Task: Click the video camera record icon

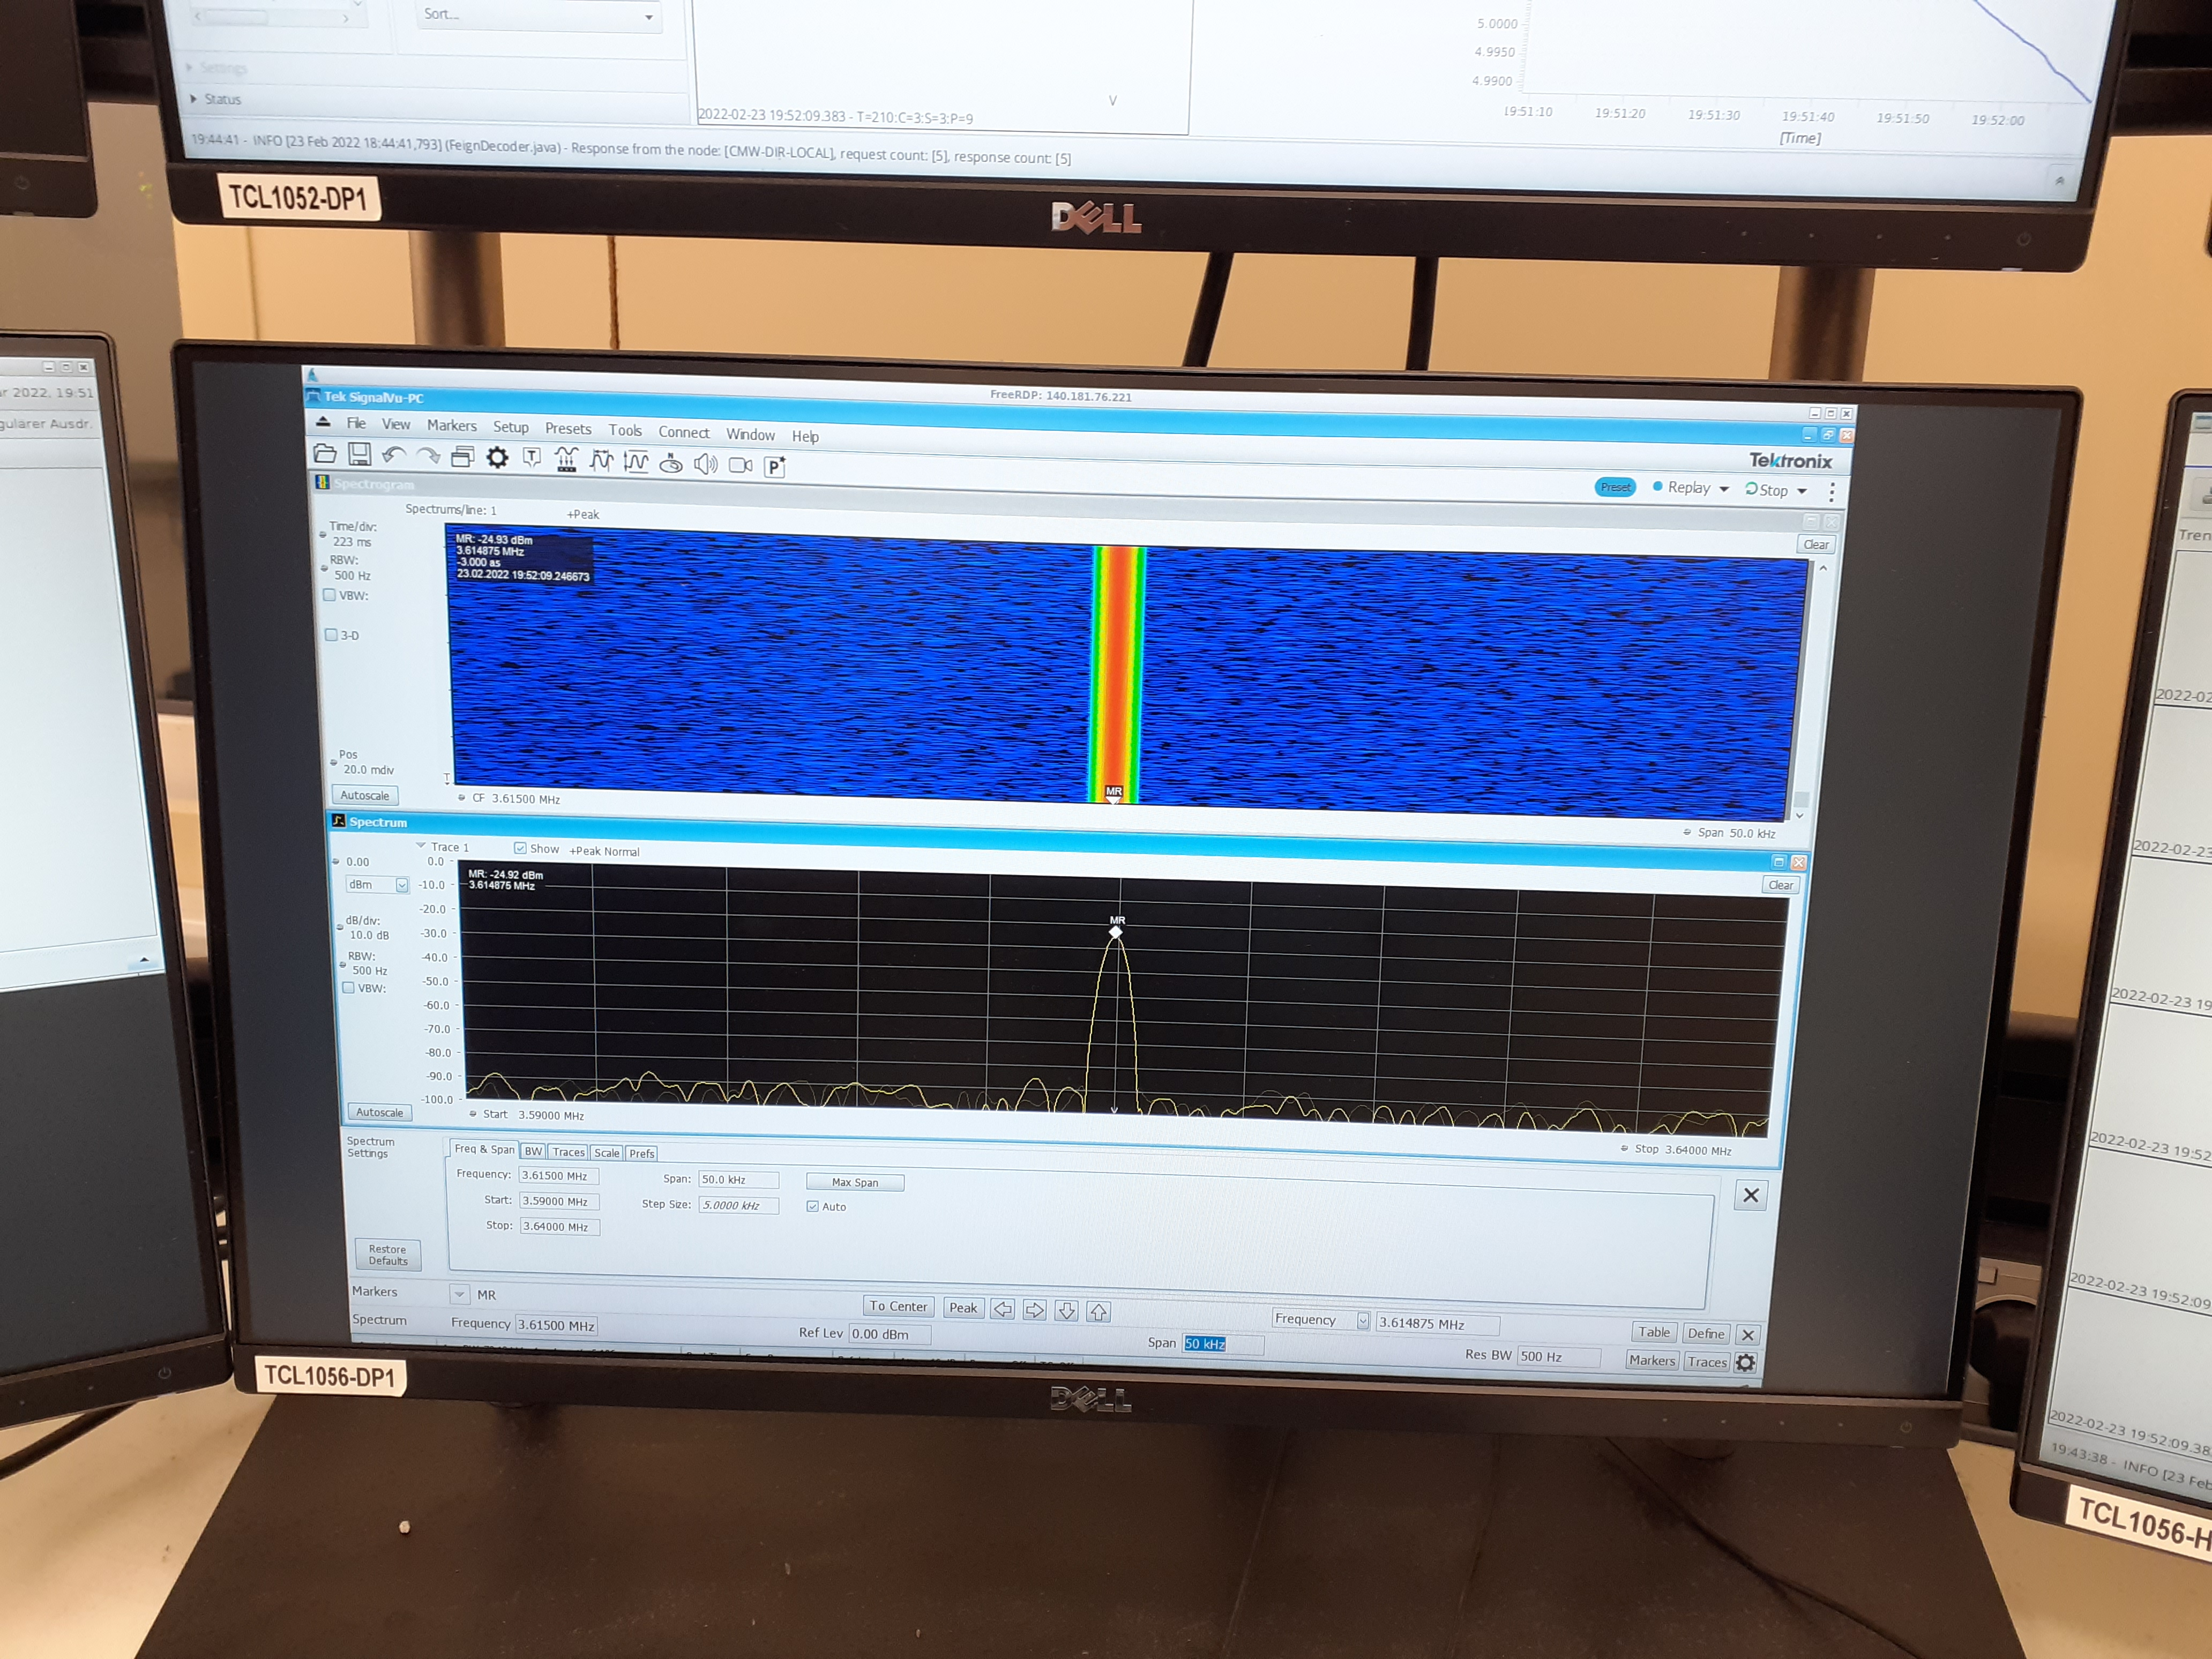Action: point(740,465)
